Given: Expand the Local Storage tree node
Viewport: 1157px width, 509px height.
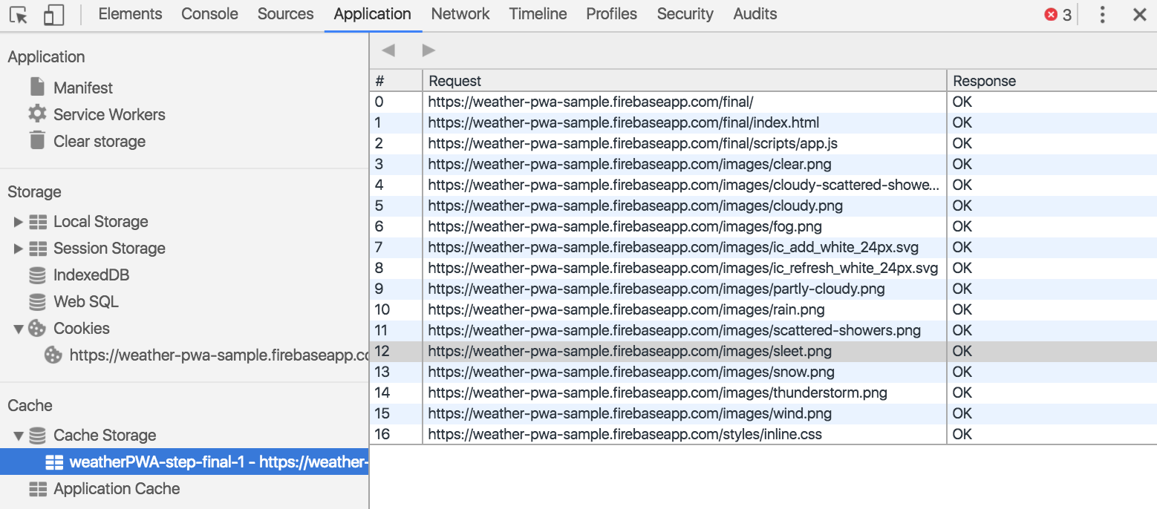Looking at the screenshot, I should coord(19,221).
